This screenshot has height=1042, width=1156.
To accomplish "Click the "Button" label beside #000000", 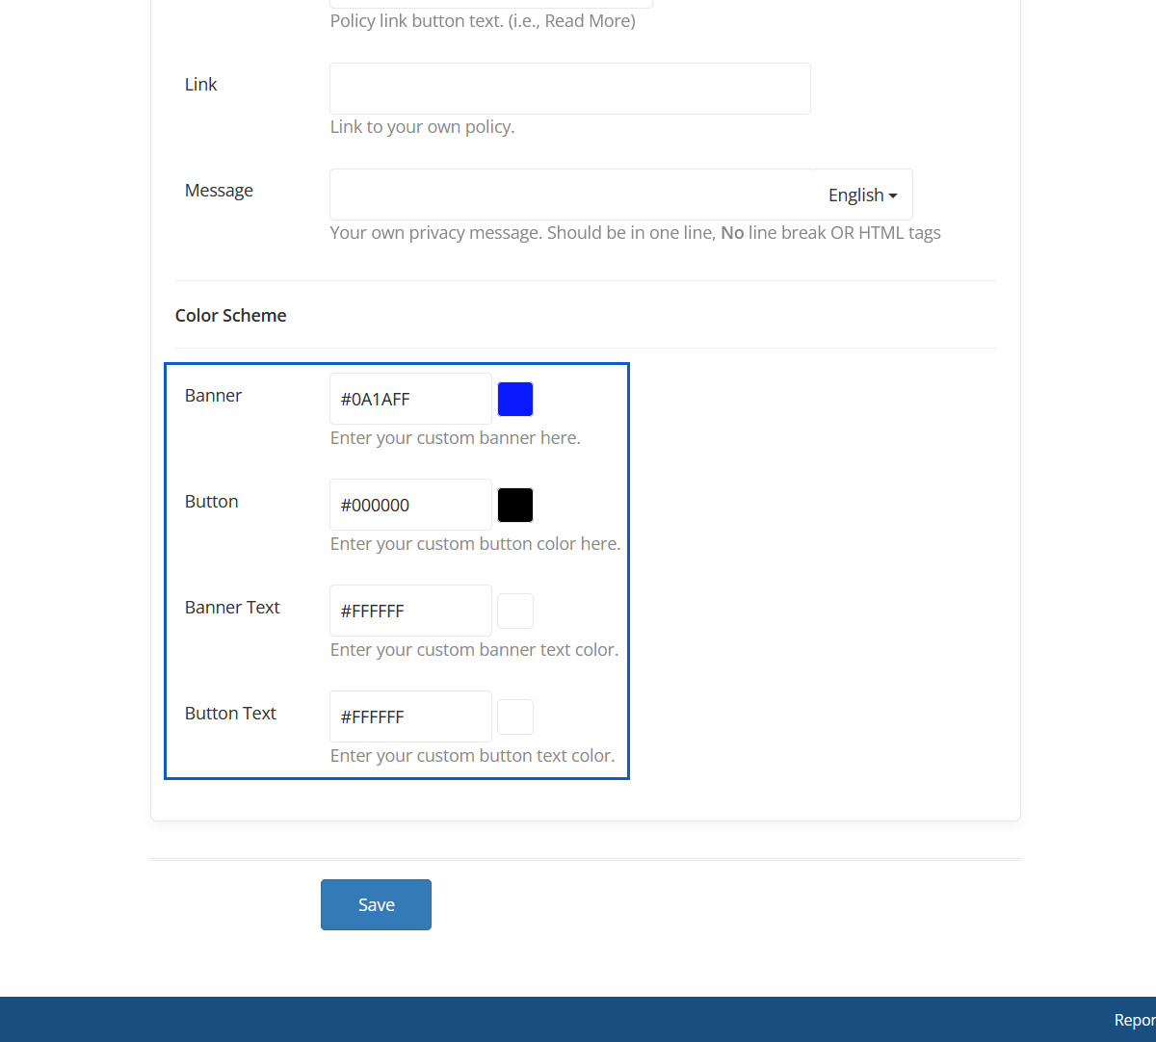I will [211, 502].
